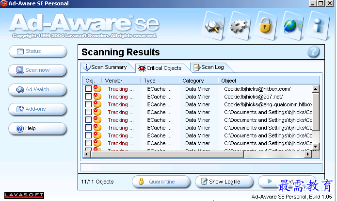
Task: Open web update via the globe icon
Action: click(291, 26)
